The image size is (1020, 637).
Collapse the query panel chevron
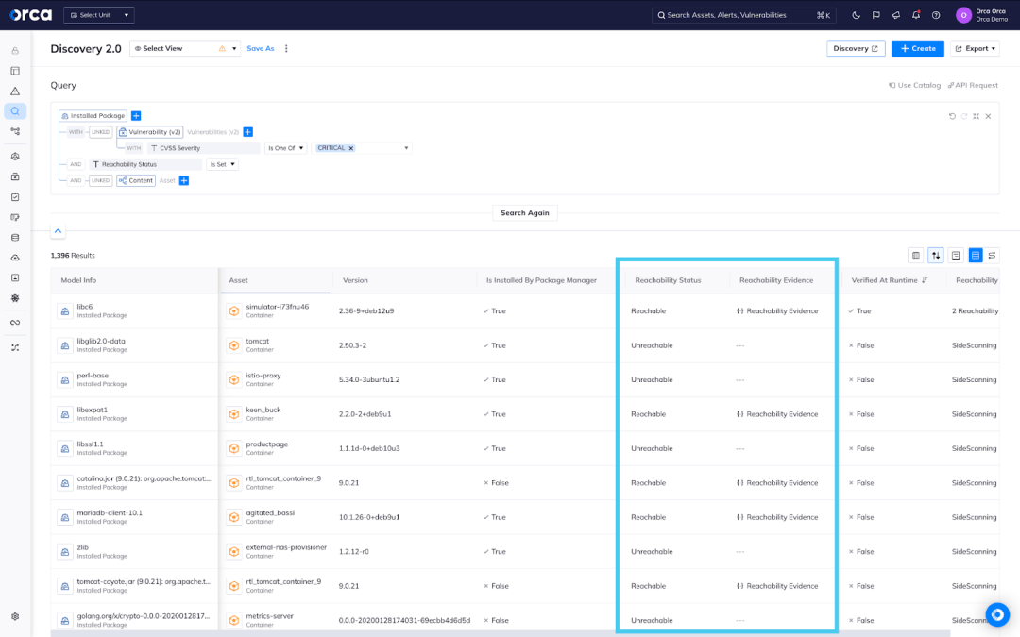(58, 231)
